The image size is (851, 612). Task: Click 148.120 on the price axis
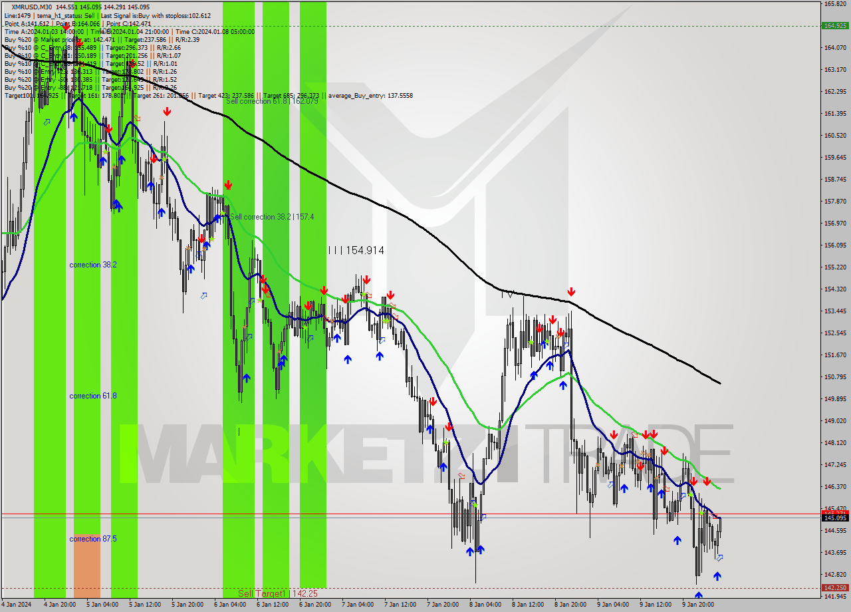click(x=834, y=443)
